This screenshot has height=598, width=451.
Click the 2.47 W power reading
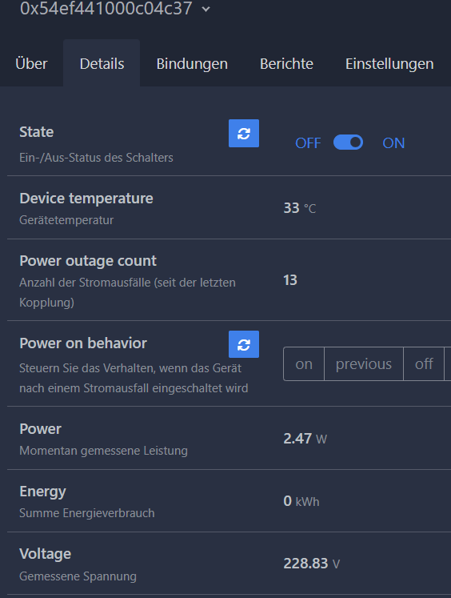point(305,439)
